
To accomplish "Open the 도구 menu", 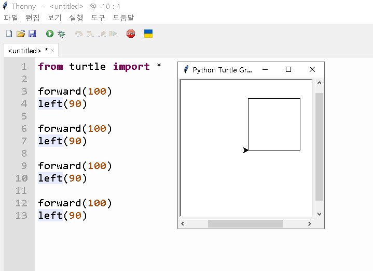I will pos(98,18).
